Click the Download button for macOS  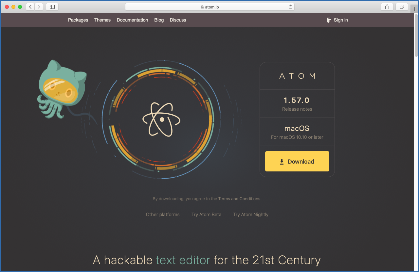pyautogui.click(x=297, y=161)
